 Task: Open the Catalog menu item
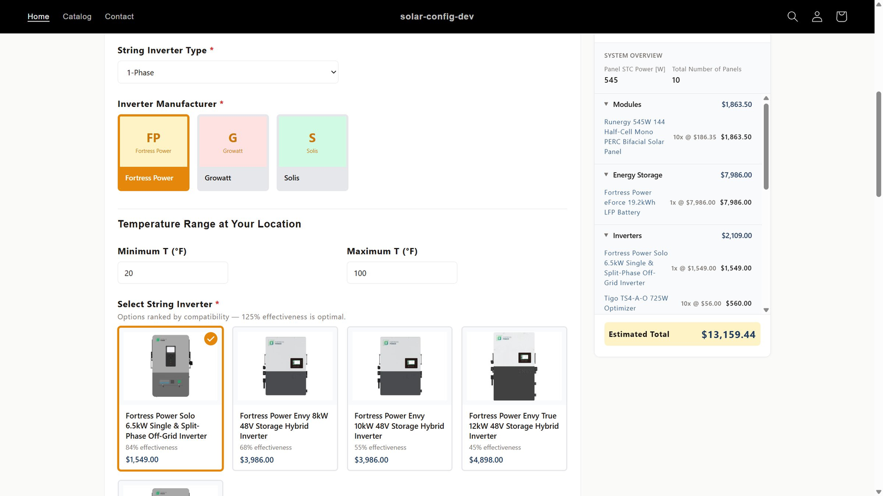[x=77, y=17]
